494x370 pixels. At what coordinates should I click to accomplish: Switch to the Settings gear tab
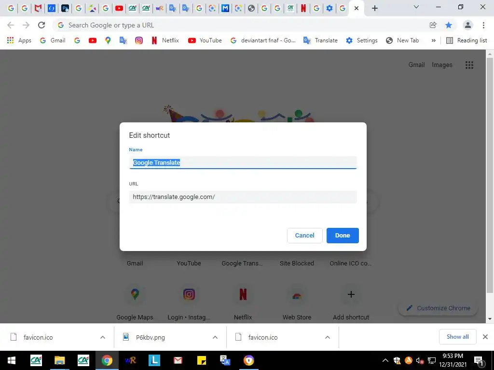click(x=329, y=8)
